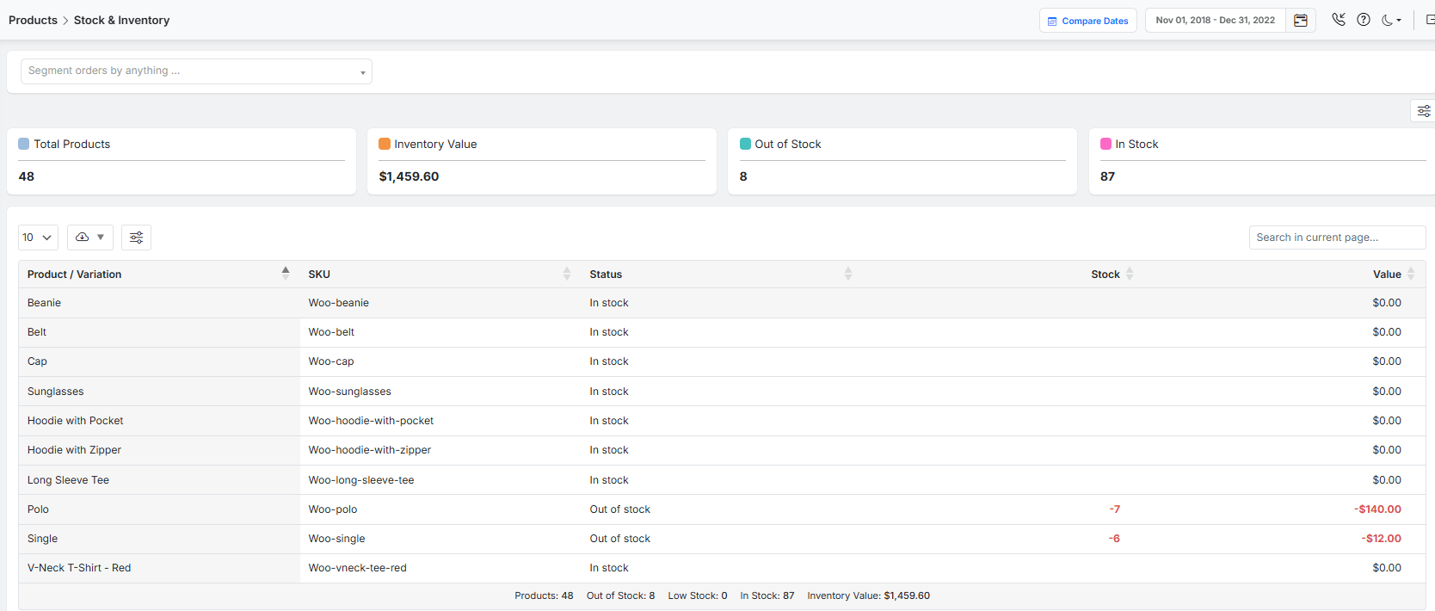Sort table by Product / Variation column
The image size is (1435, 611).
tap(286, 274)
